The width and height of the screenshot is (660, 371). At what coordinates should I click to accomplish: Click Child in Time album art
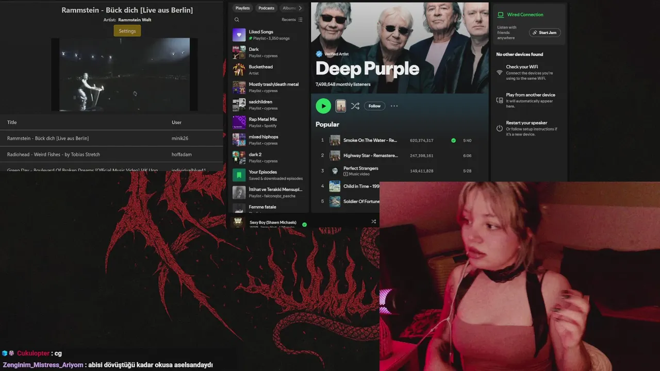(335, 186)
